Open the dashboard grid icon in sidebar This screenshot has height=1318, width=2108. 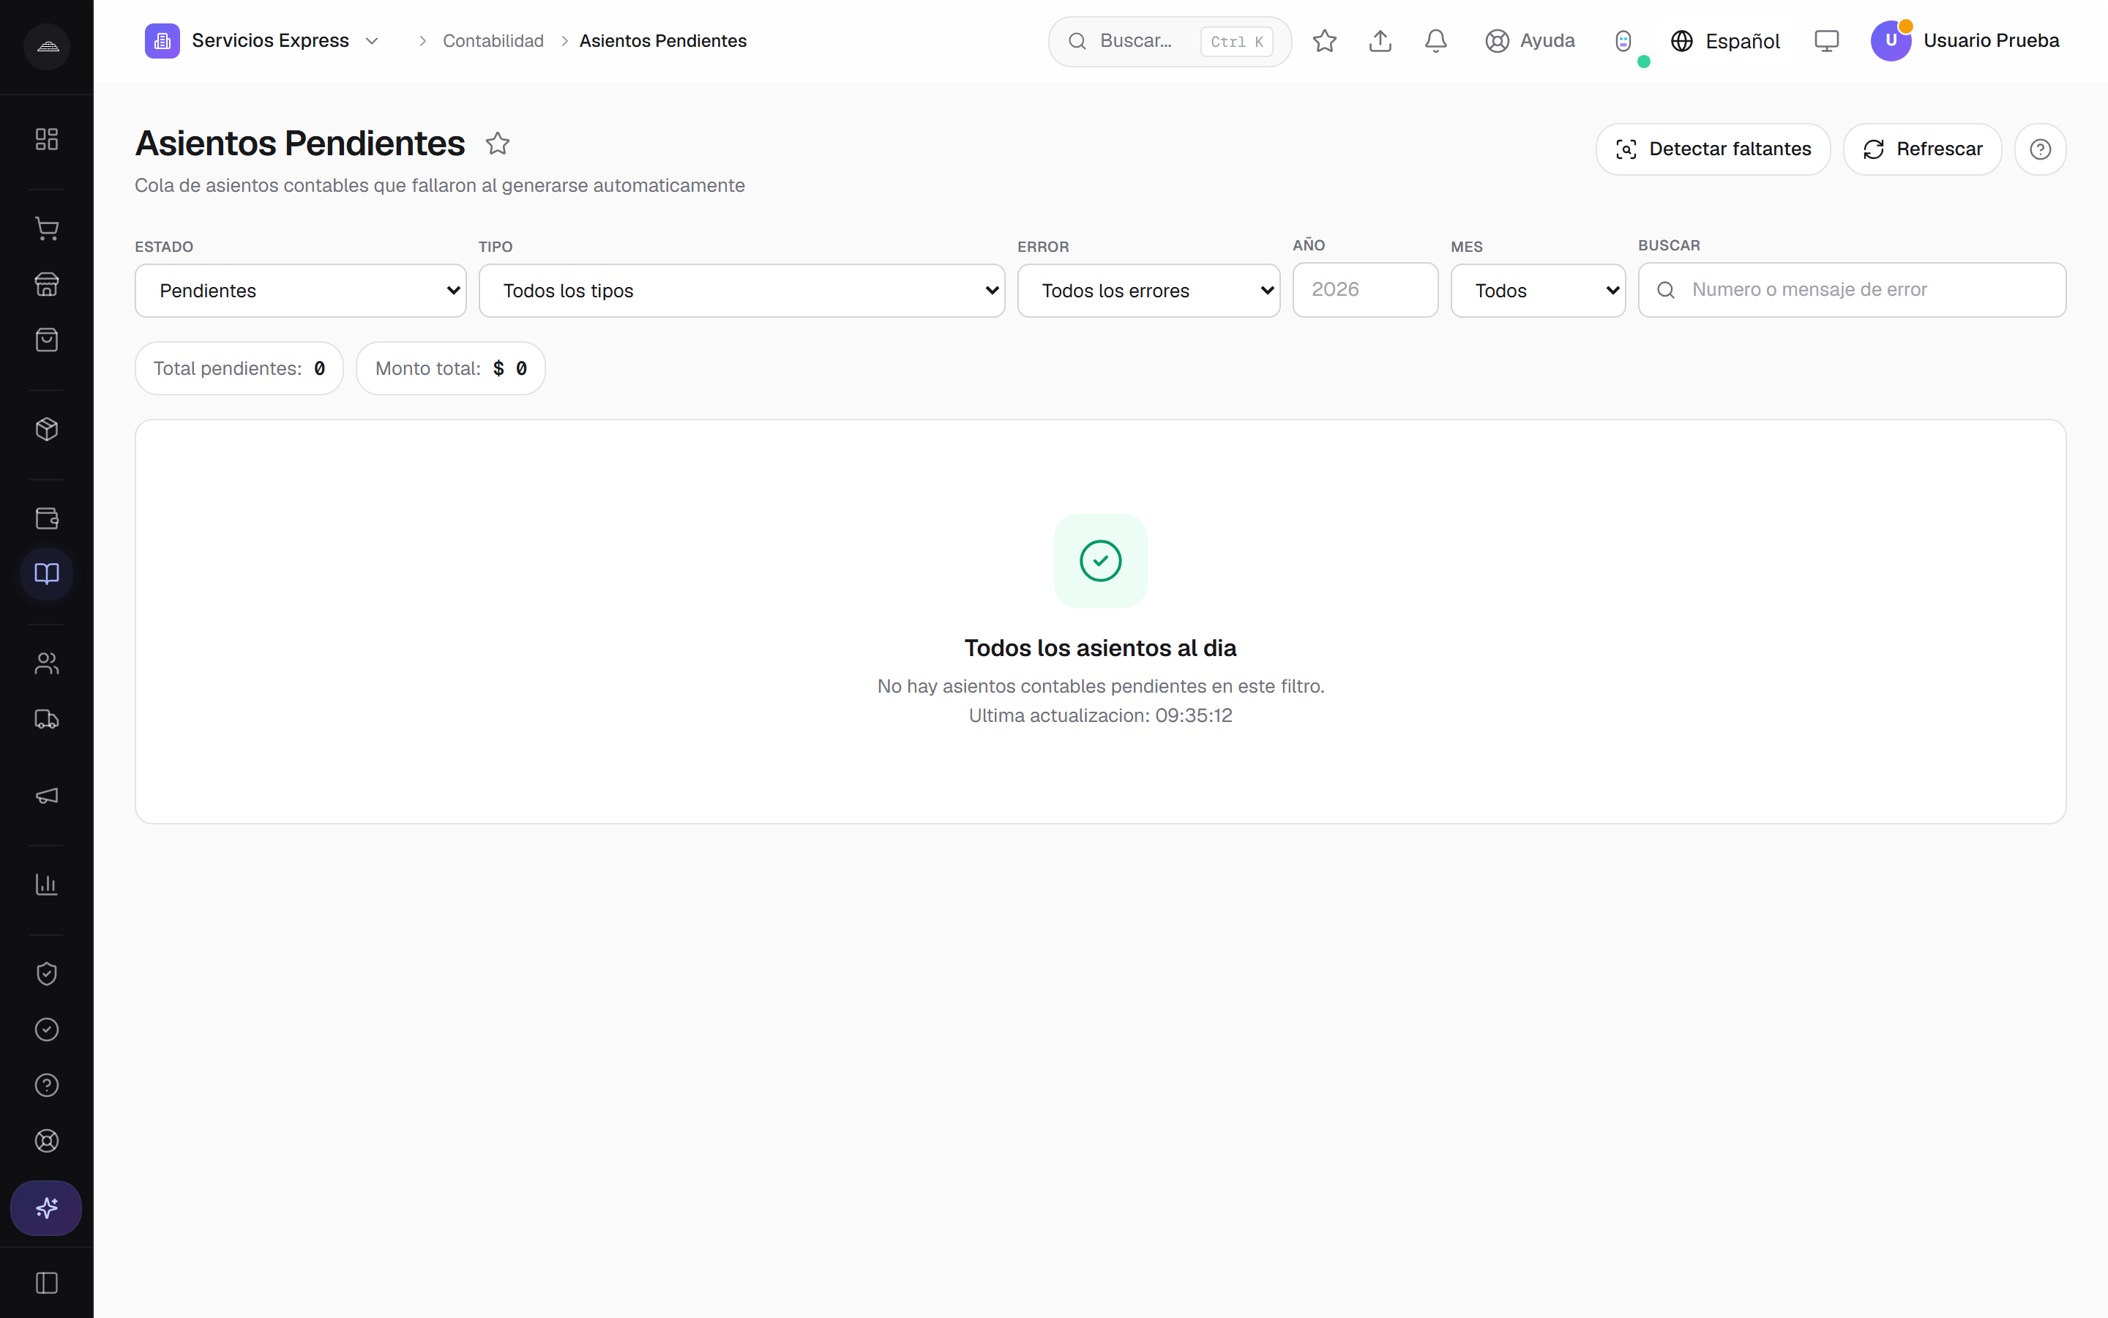[47, 139]
